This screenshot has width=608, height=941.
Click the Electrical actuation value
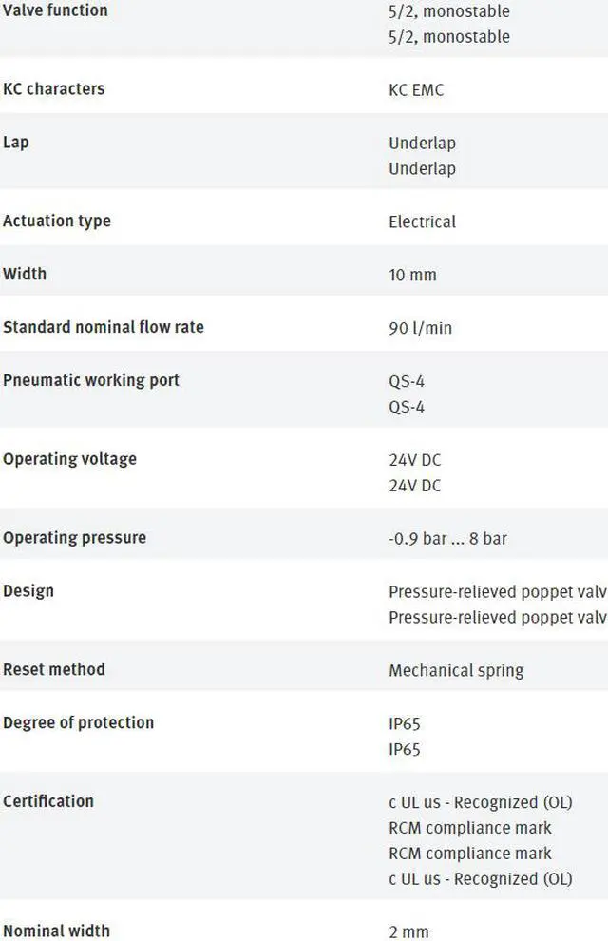pos(422,221)
